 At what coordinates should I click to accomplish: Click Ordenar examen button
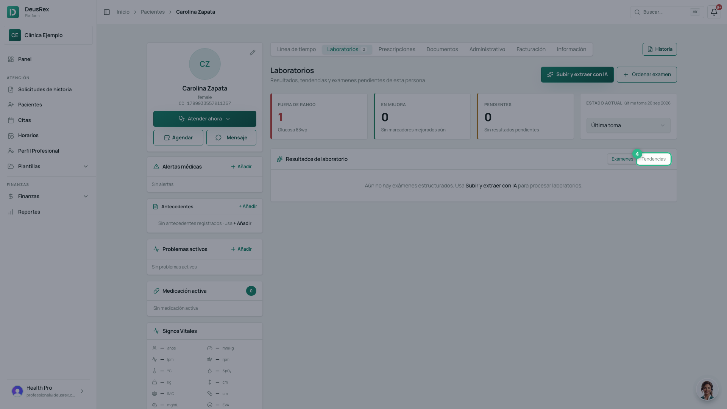tap(647, 75)
